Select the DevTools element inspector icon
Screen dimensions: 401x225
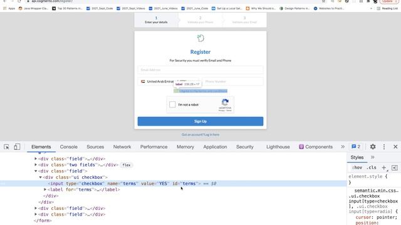tap(7, 147)
